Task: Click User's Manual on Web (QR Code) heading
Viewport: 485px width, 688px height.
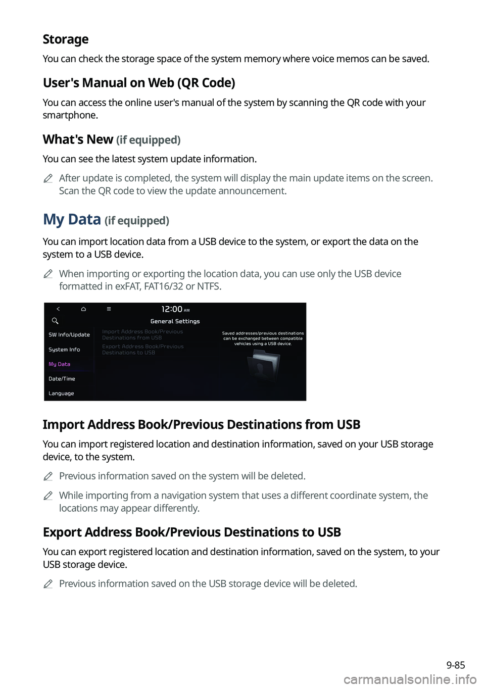Action: pyautogui.click(x=139, y=83)
